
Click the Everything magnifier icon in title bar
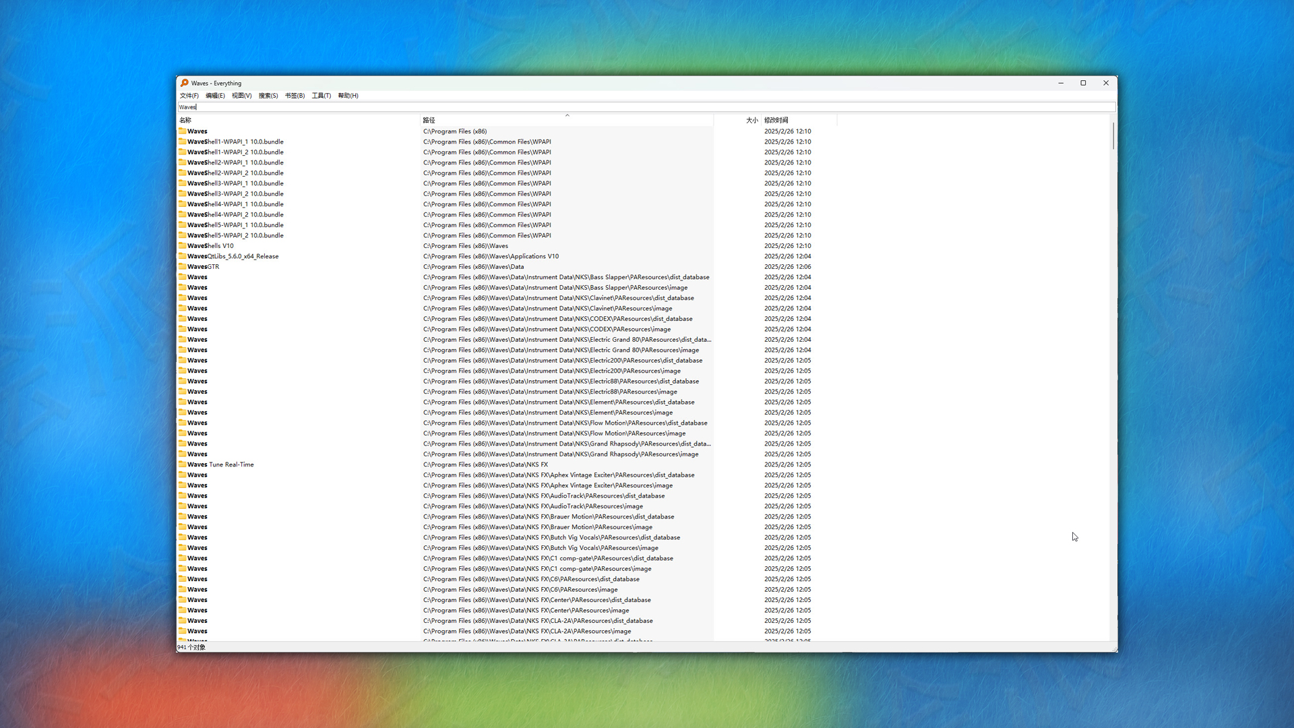[x=184, y=83]
